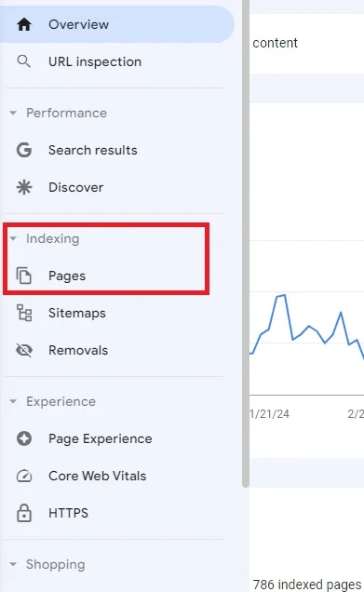
Task: Click the URL inspection magnifier icon
Action: [24, 61]
